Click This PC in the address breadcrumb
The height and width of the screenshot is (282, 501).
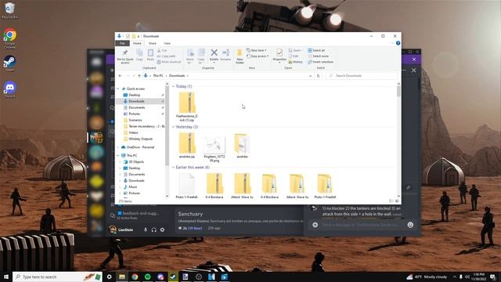pyautogui.click(x=158, y=76)
